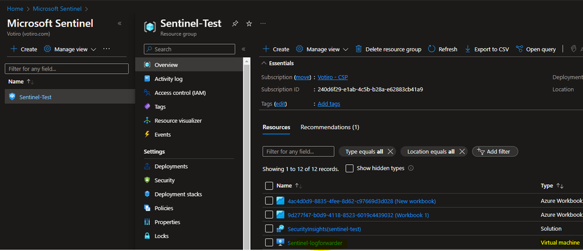The width and height of the screenshot is (583, 251).
Task: Click the Properties bars icon
Action: [147, 222]
